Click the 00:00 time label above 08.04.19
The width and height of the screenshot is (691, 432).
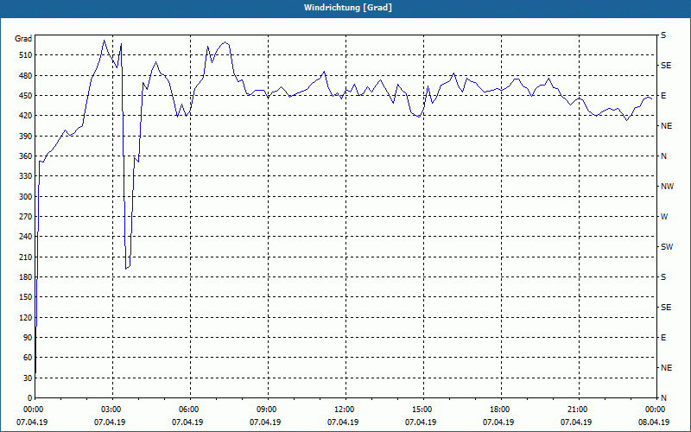coord(654,410)
